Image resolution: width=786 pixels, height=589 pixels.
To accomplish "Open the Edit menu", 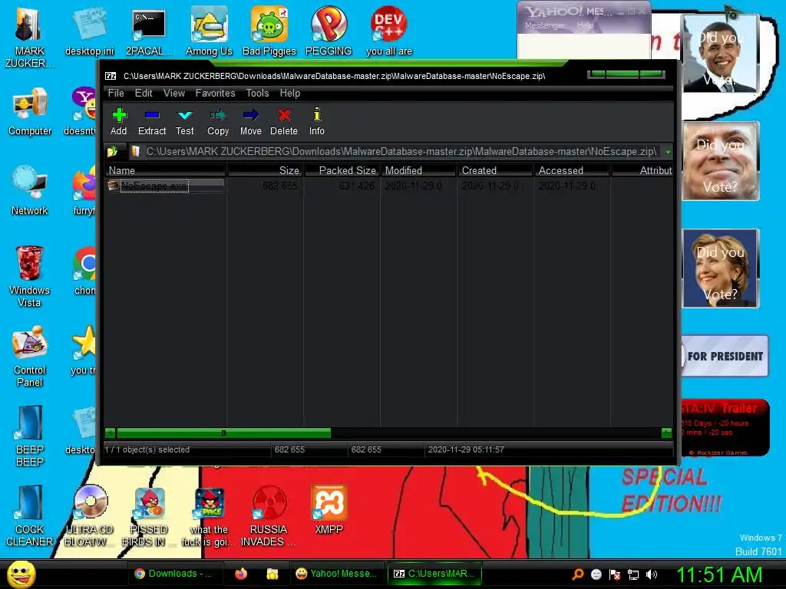I will (144, 93).
